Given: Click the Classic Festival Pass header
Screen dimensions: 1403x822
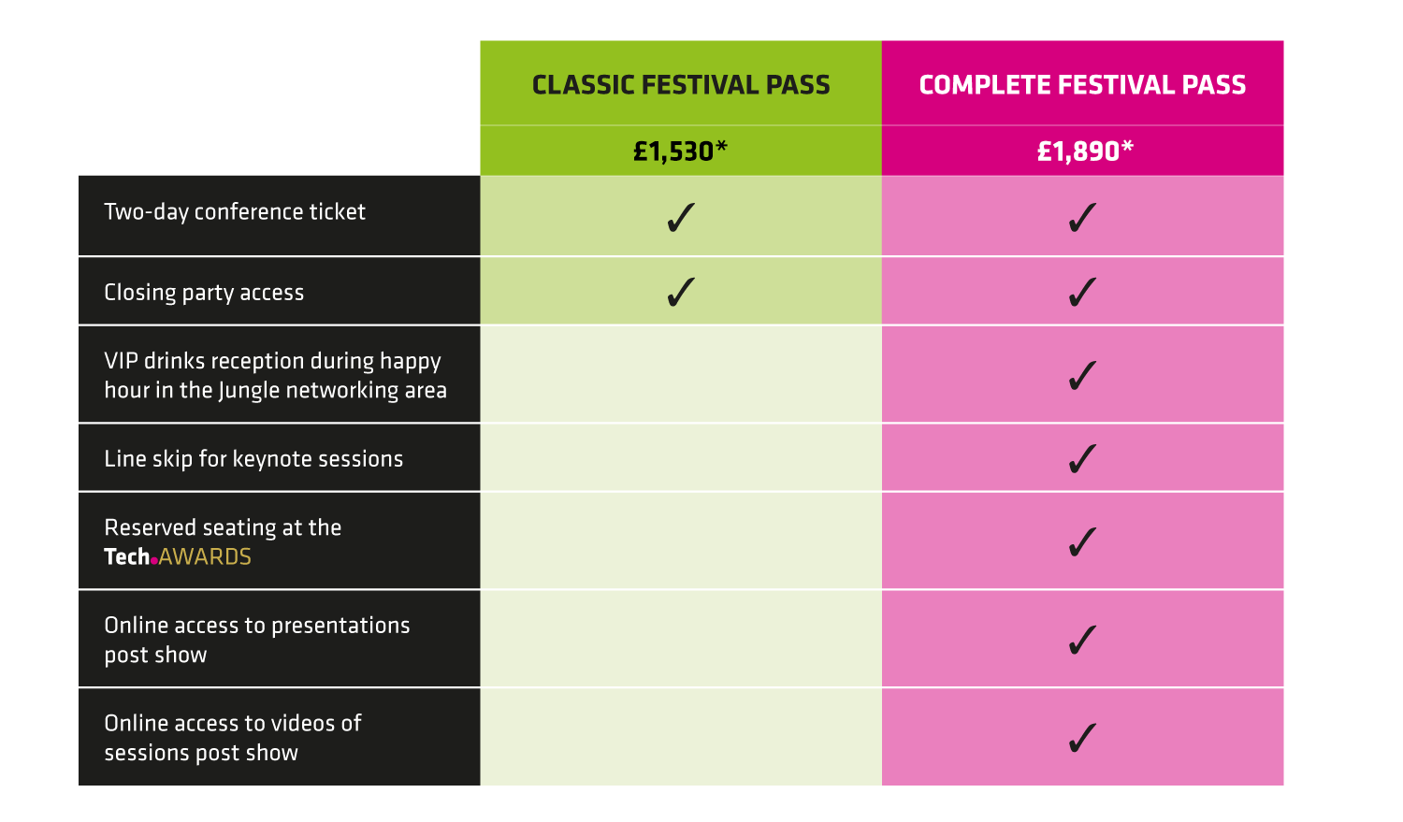Looking at the screenshot, I should (x=681, y=85).
